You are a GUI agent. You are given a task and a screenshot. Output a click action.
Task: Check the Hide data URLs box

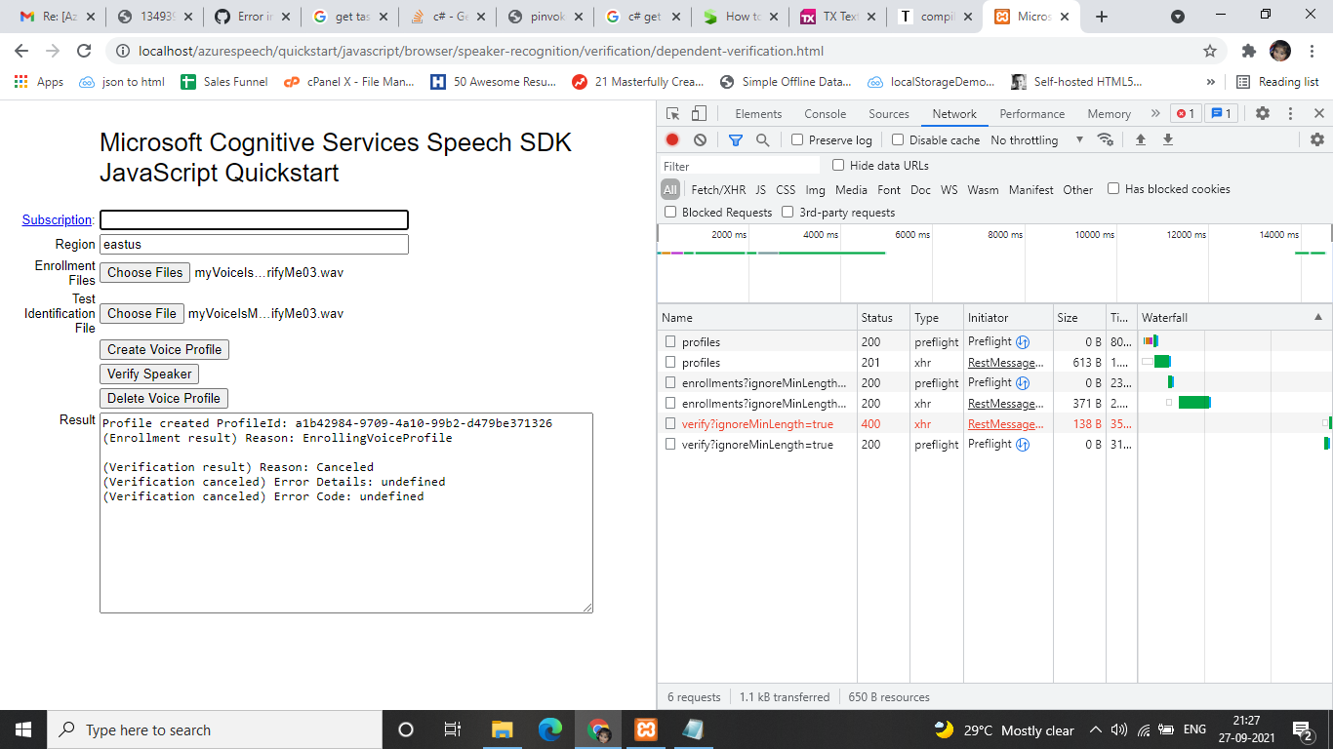[x=837, y=165]
